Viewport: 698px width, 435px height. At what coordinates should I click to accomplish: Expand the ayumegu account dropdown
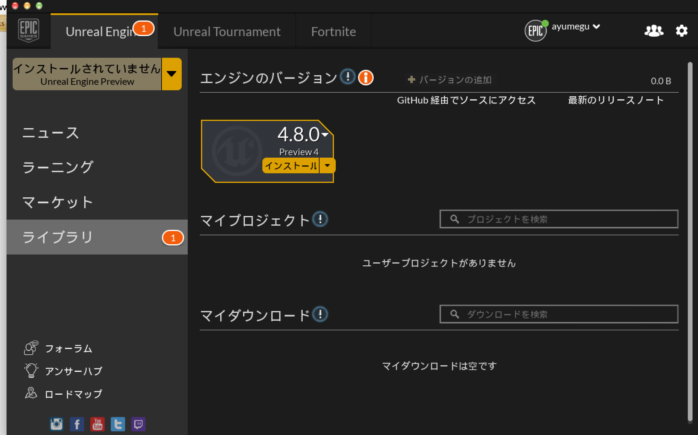(x=596, y=26)
